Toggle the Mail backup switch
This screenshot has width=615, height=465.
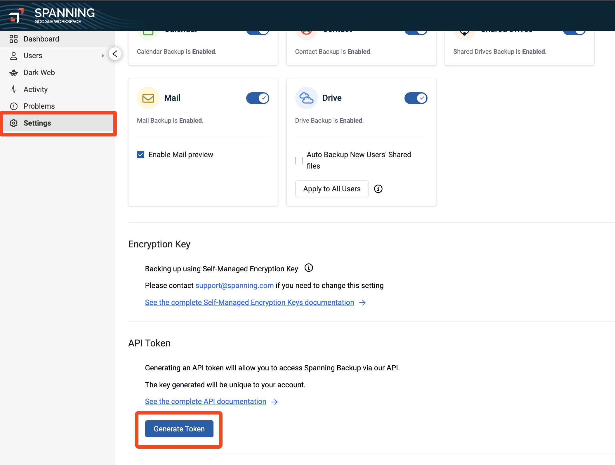pyautogui.click(x=258, y=98)
